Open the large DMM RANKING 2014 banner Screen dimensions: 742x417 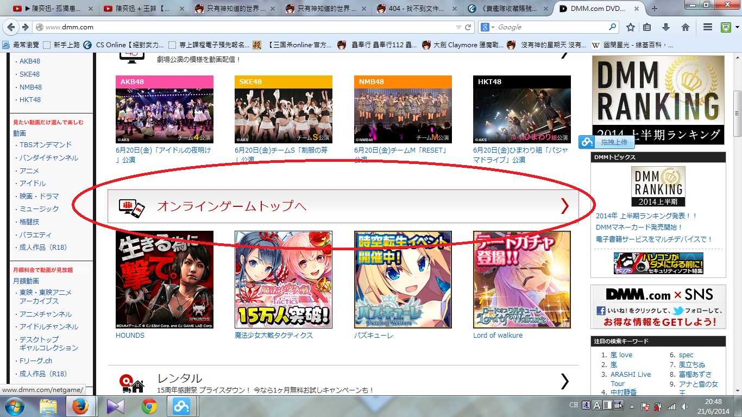(x=658, y=100)
